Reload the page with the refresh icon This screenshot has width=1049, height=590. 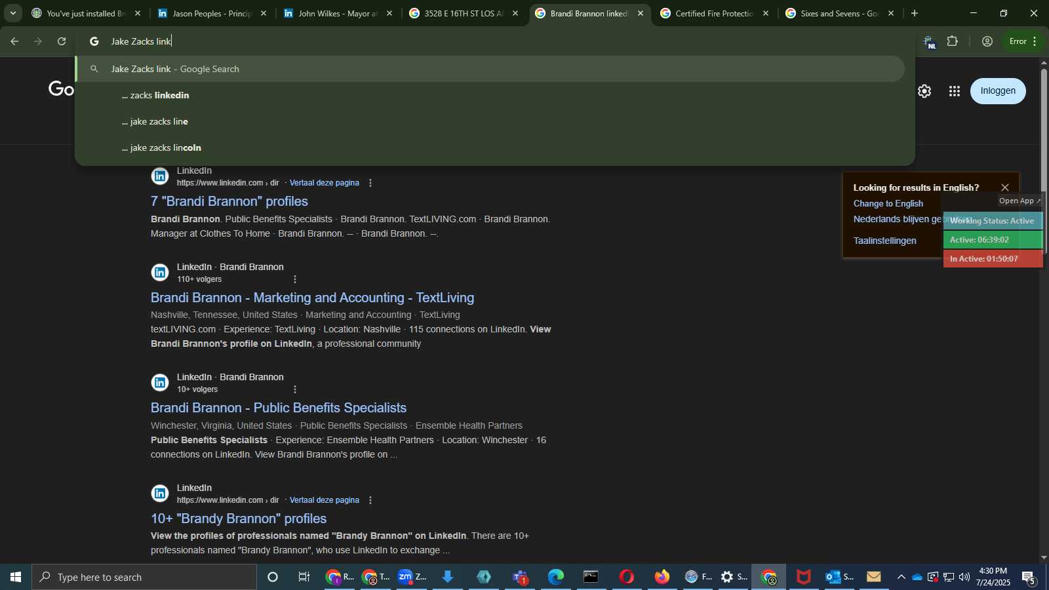coord(62,41)
